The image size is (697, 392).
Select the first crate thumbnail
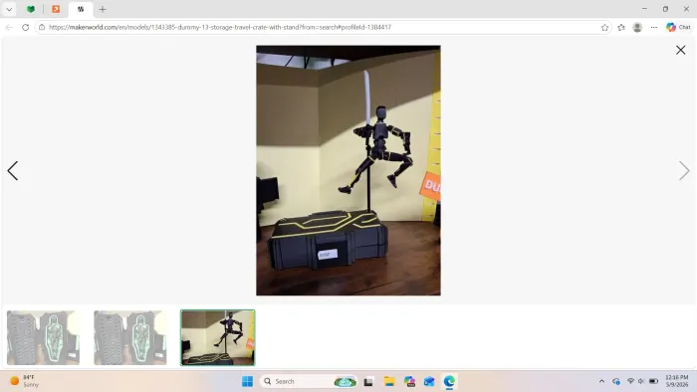43,338
